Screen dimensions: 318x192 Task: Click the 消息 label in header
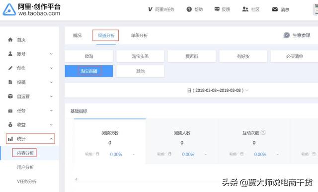click(x=285, y=9)
